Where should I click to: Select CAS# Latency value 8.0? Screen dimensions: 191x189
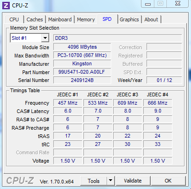coord(127,111)
